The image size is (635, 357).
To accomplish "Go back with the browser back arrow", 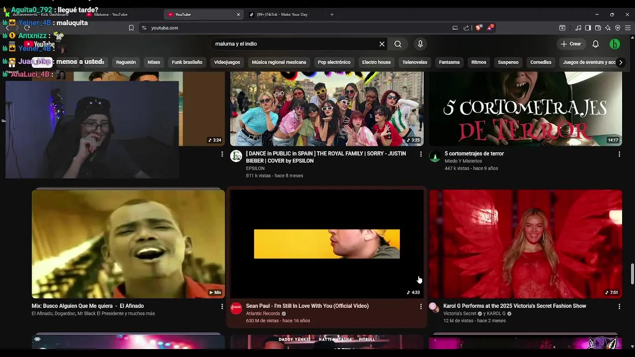I will pyautogui.click(x=7, y=28).
